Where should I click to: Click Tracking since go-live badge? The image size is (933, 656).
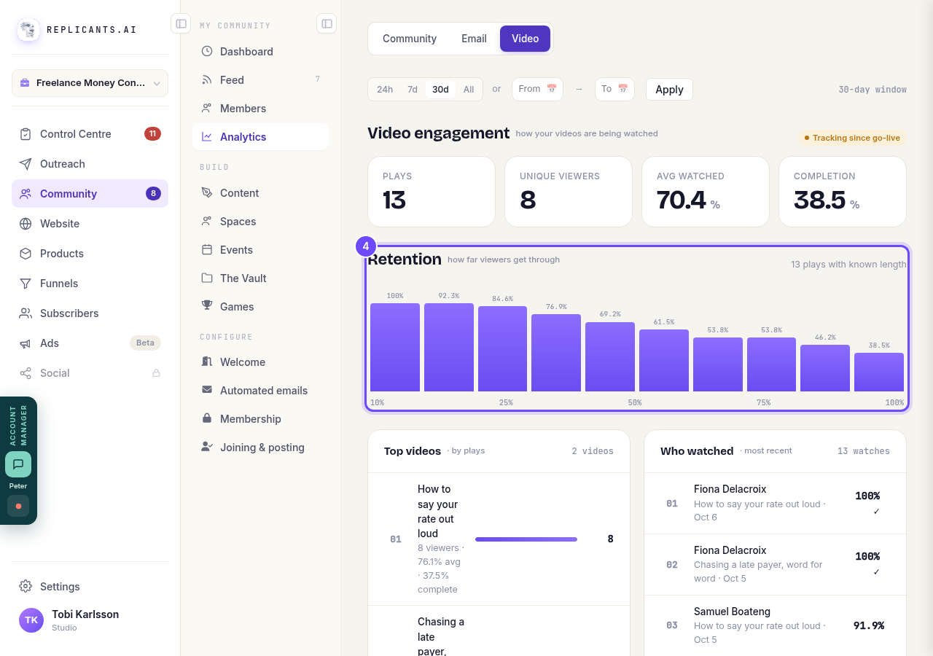point(852,138)
